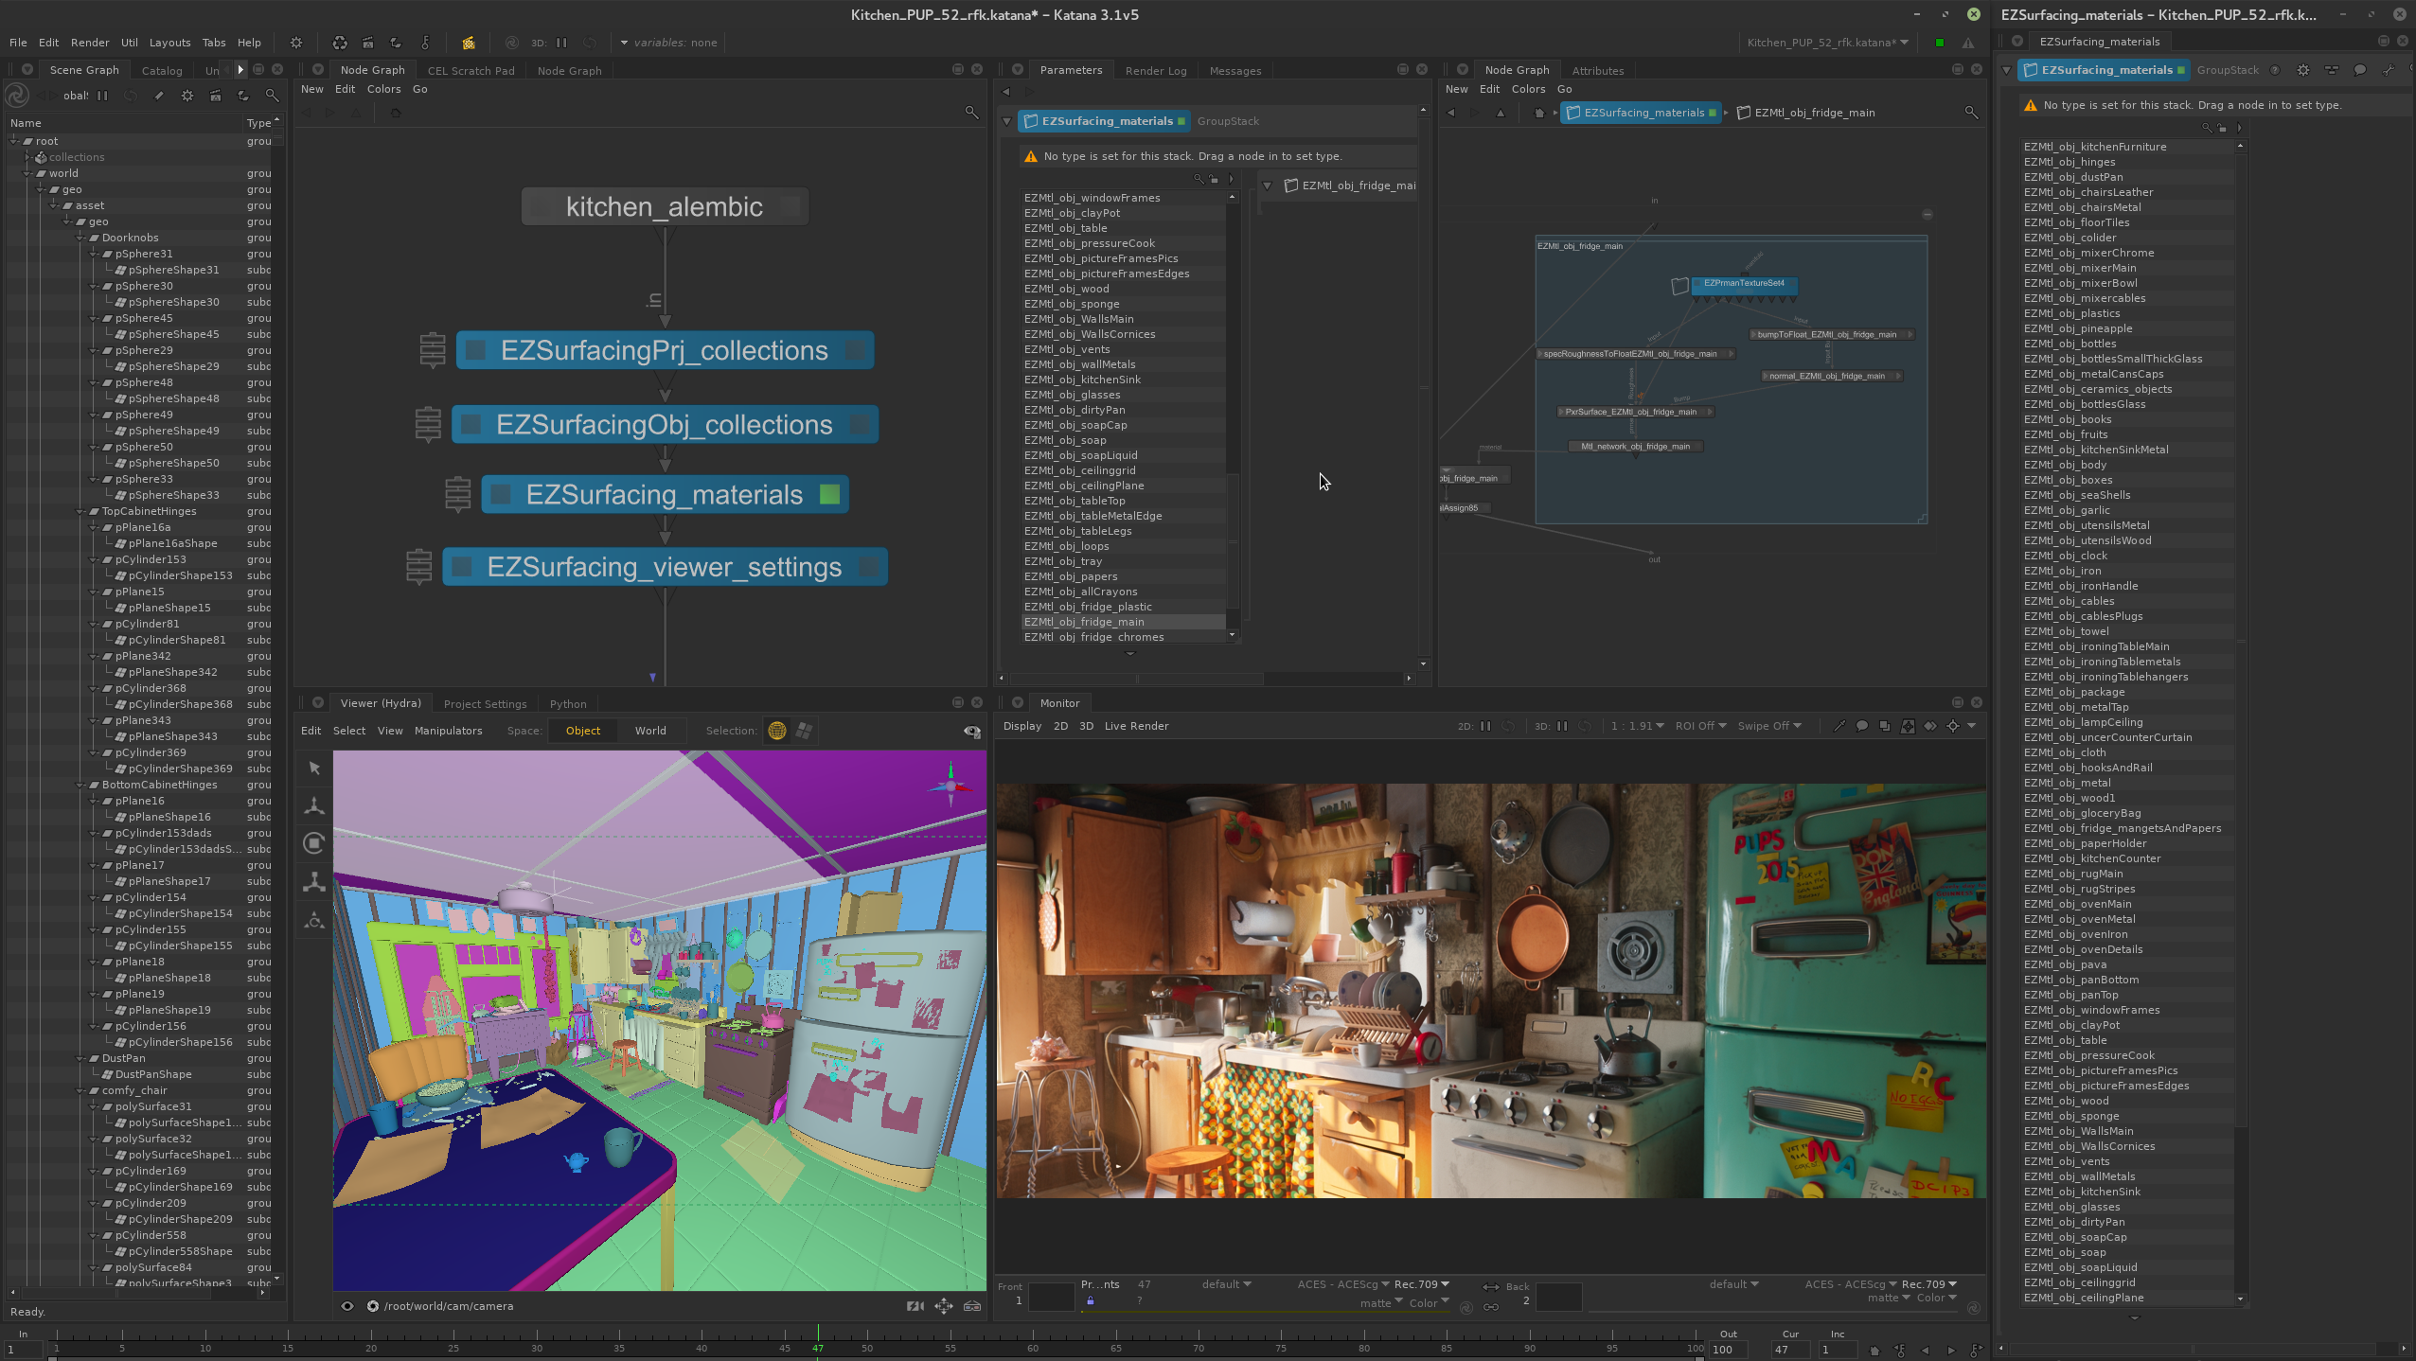Select the arrow selection tool in Viewer
The width and height of the screenshot is (2416, 1361).
click(314, 769)
